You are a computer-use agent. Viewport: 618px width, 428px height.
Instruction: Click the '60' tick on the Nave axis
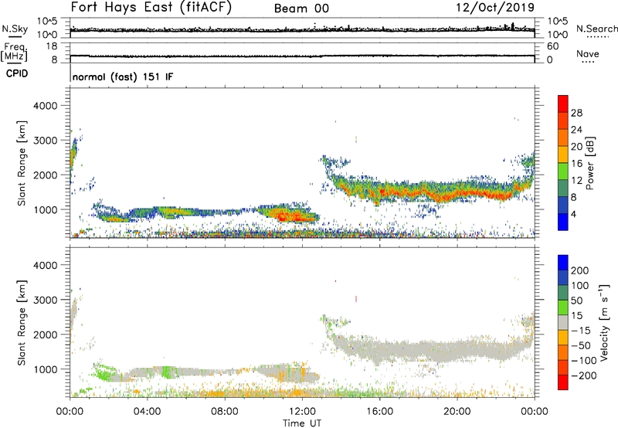pyautogui.click(x=553, y=46)
